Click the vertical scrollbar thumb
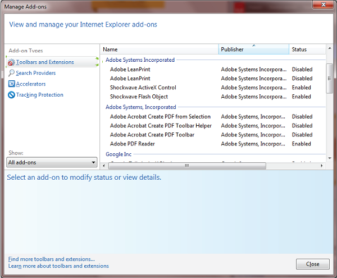The image size is (337, 278). click(329, 79)
